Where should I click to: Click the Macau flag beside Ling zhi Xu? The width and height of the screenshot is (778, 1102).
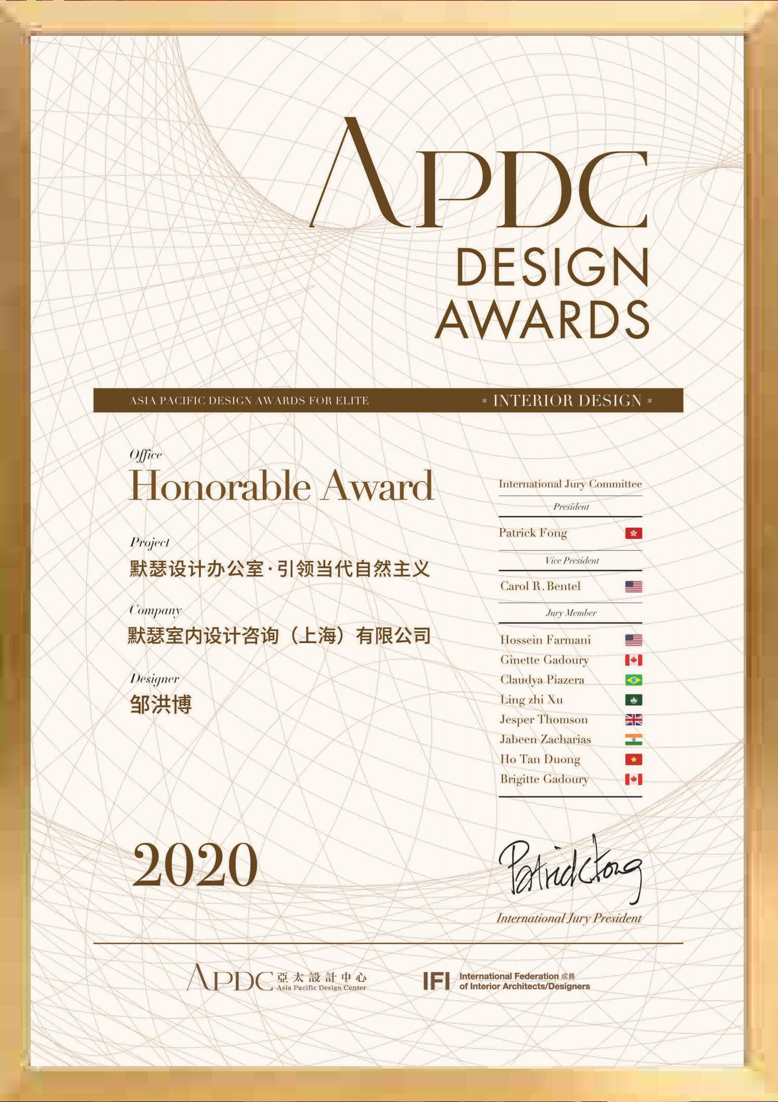tap(633, 700)
